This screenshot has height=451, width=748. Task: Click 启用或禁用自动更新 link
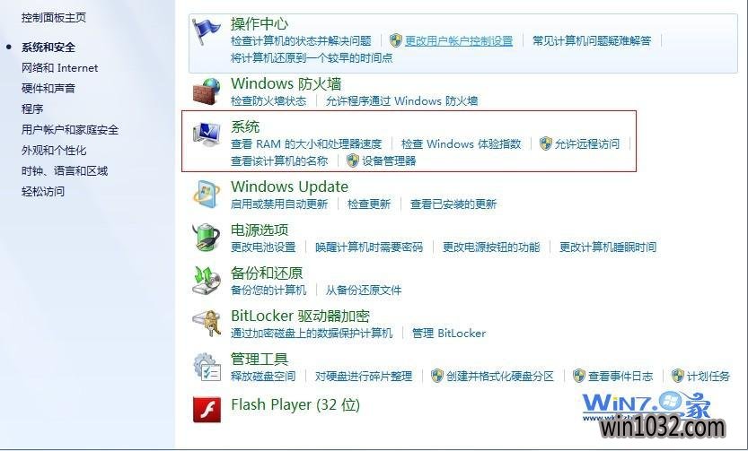[x=279, y=204]
